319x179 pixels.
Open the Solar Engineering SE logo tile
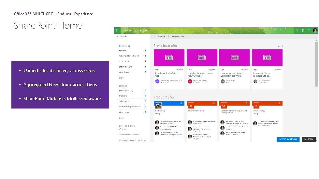pos(191,105)
